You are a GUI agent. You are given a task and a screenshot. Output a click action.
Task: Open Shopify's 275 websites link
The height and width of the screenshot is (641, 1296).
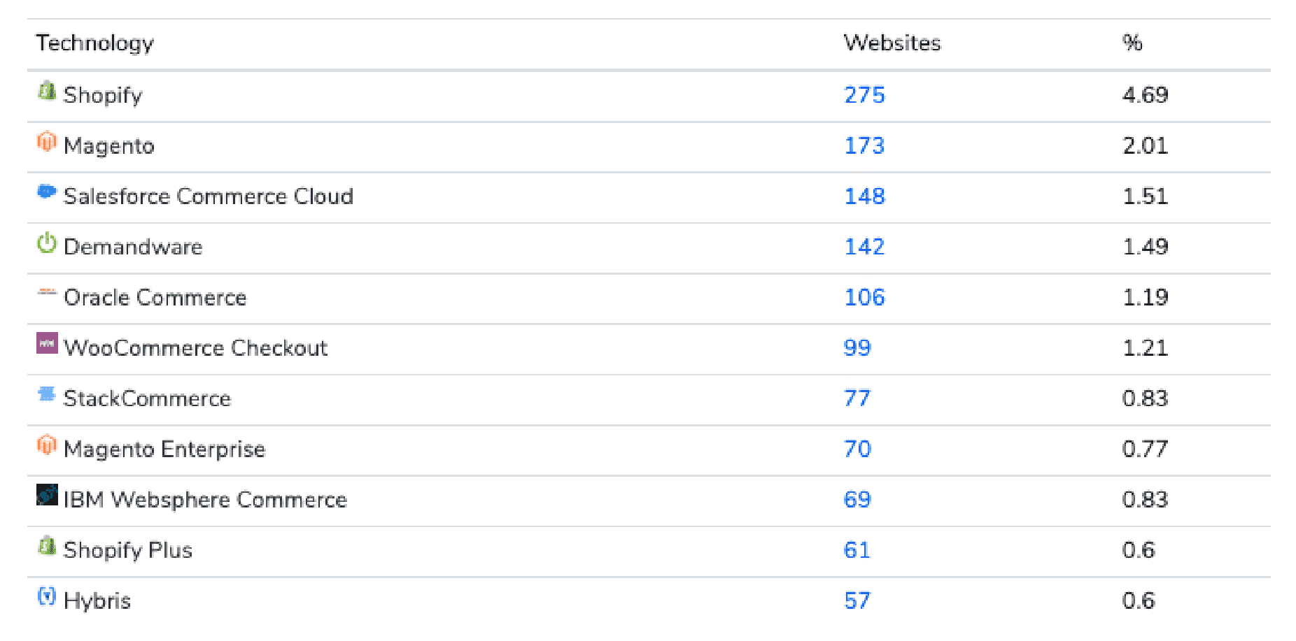(864, 95)
